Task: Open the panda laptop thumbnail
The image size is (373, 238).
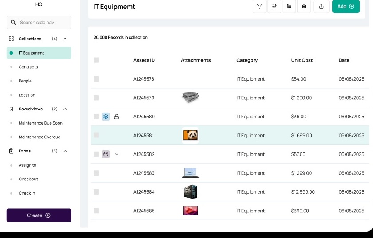Action: point(190,135)
